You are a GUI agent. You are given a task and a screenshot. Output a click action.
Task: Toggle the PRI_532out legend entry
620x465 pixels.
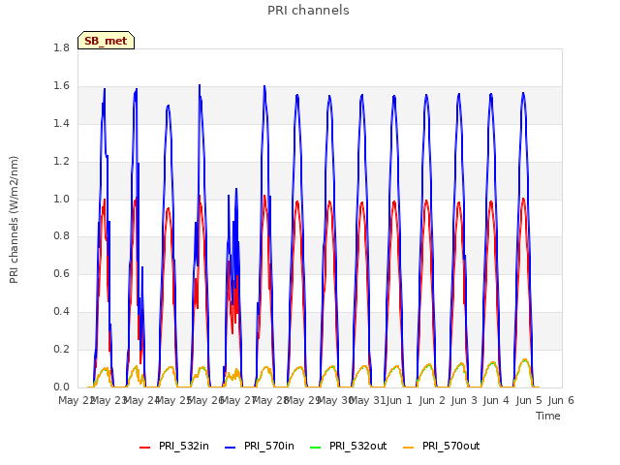tap(349, 446)
